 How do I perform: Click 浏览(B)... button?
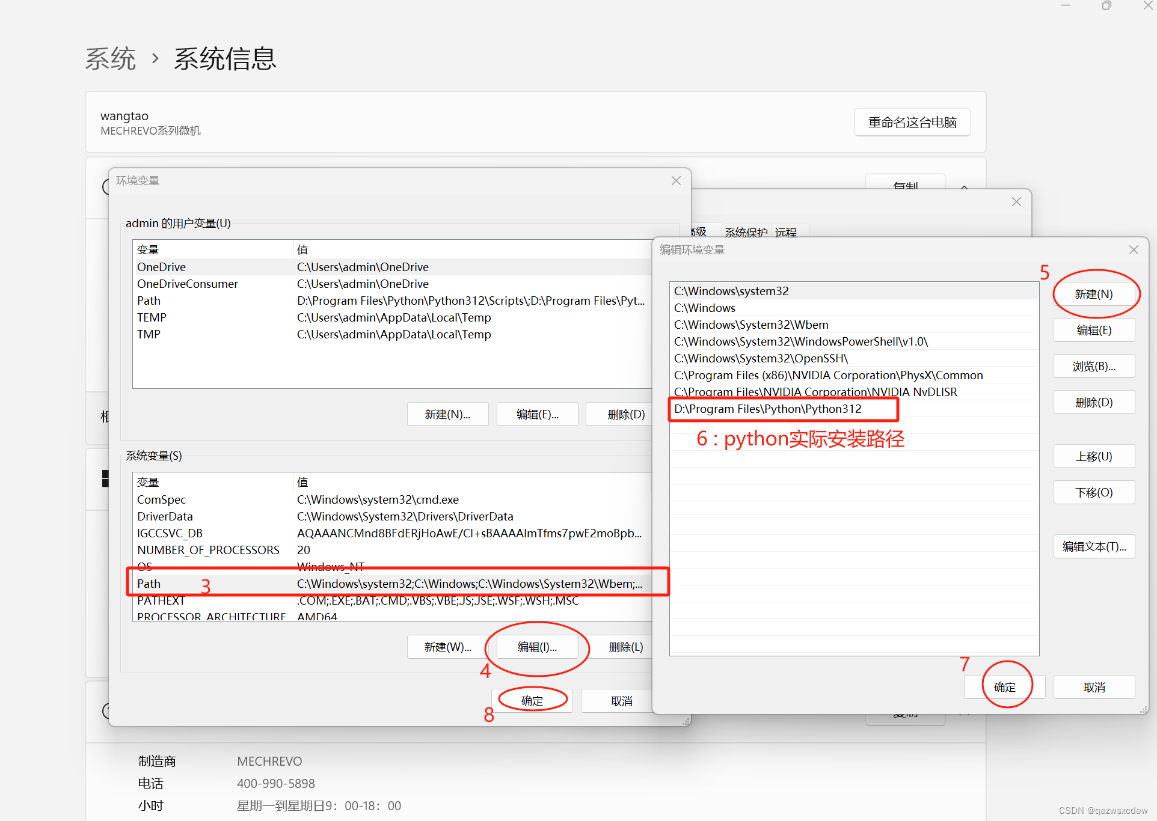point(1093,366)
